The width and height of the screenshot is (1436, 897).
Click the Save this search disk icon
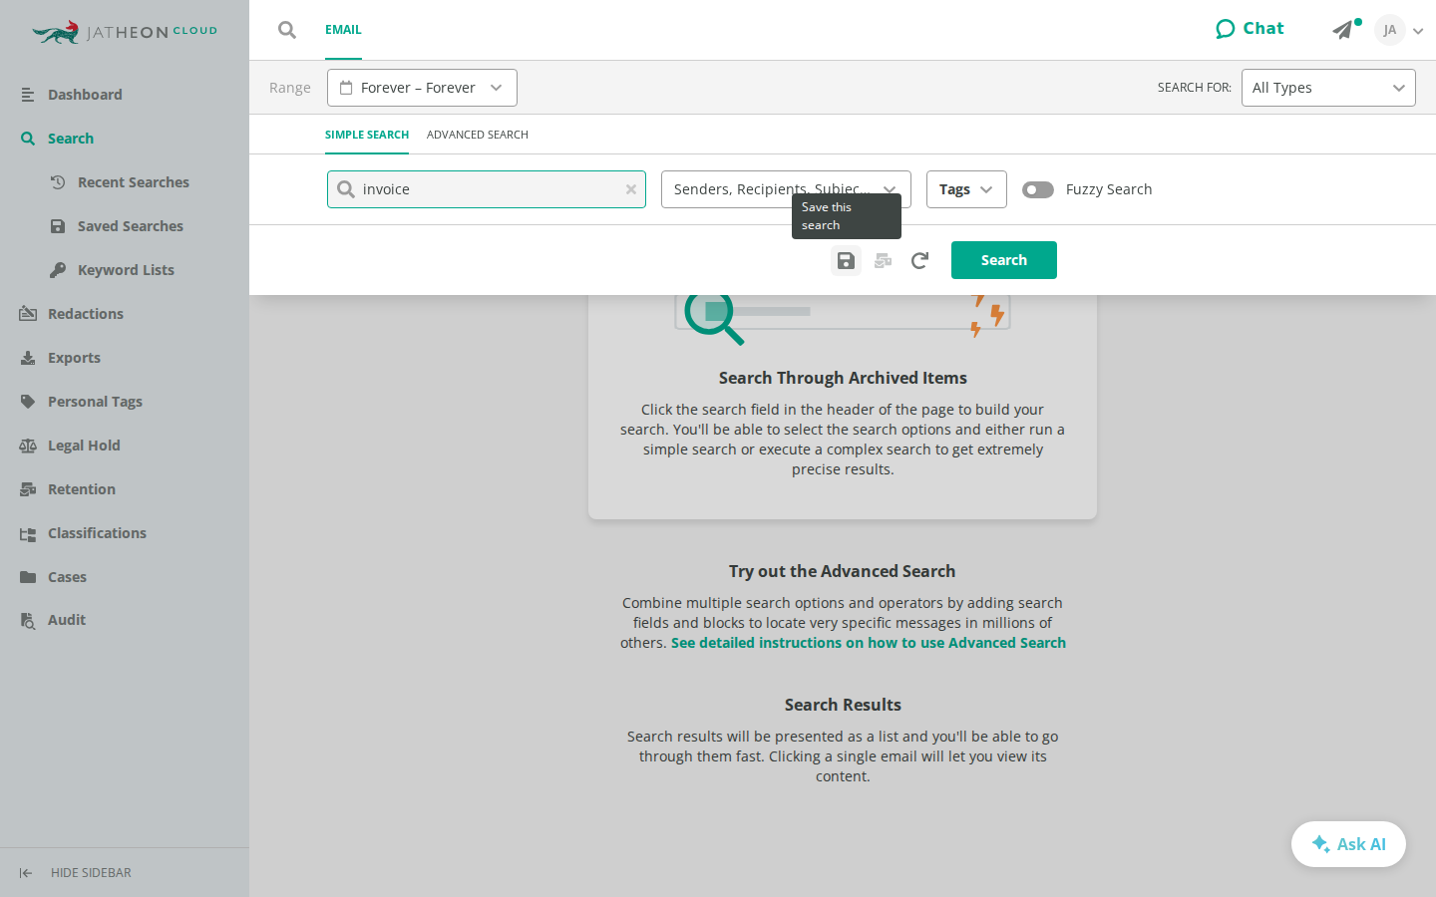tap(846, 260)
